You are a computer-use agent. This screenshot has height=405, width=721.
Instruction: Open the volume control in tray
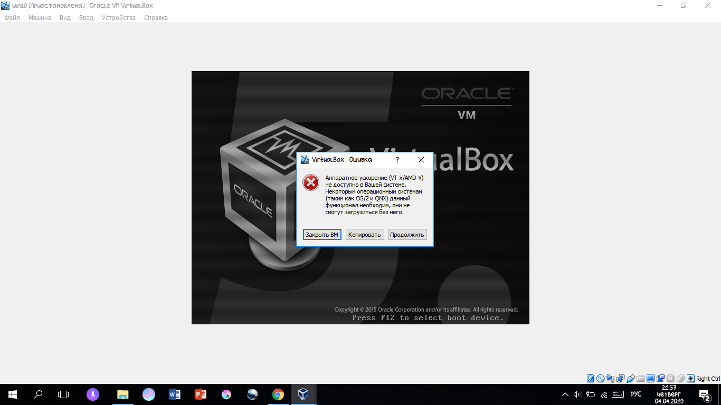click(x=577, y=394)
